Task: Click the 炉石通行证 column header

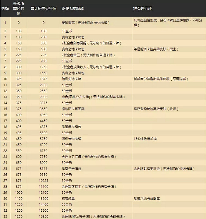Action: (x=143, y=9)
